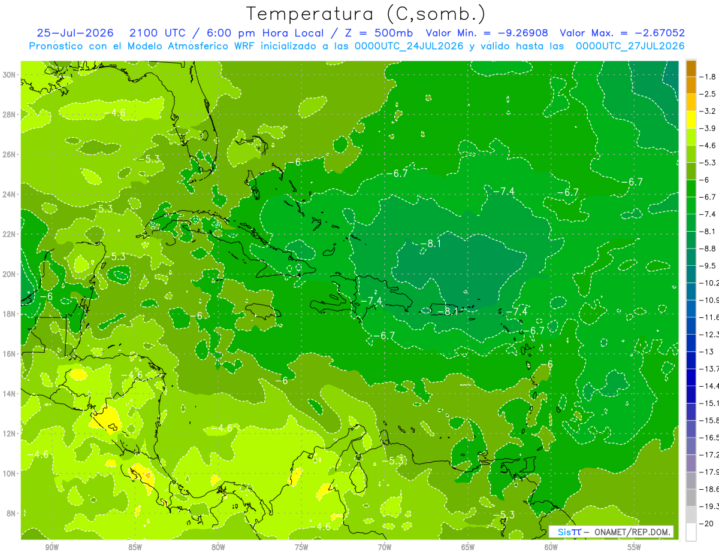Click the '70W' longitude axis label

click(x=385, y=547)
